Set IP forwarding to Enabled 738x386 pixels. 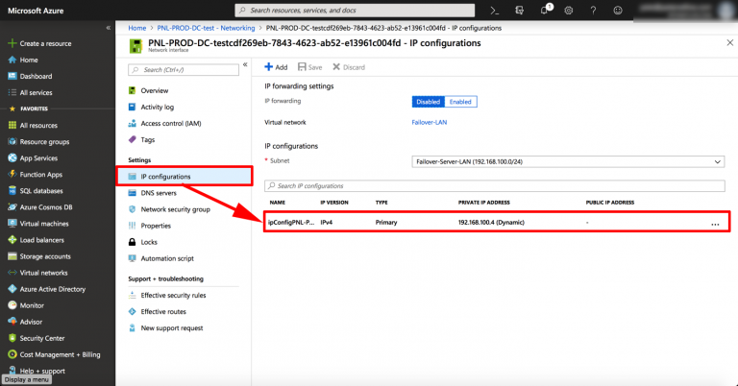pos(460,102)
